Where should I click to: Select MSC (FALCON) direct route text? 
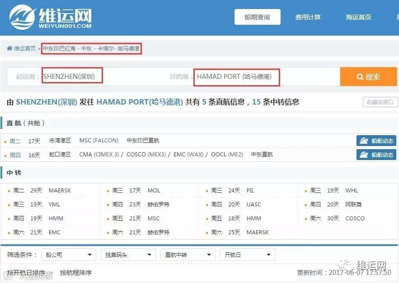click(x=99, y=141)
